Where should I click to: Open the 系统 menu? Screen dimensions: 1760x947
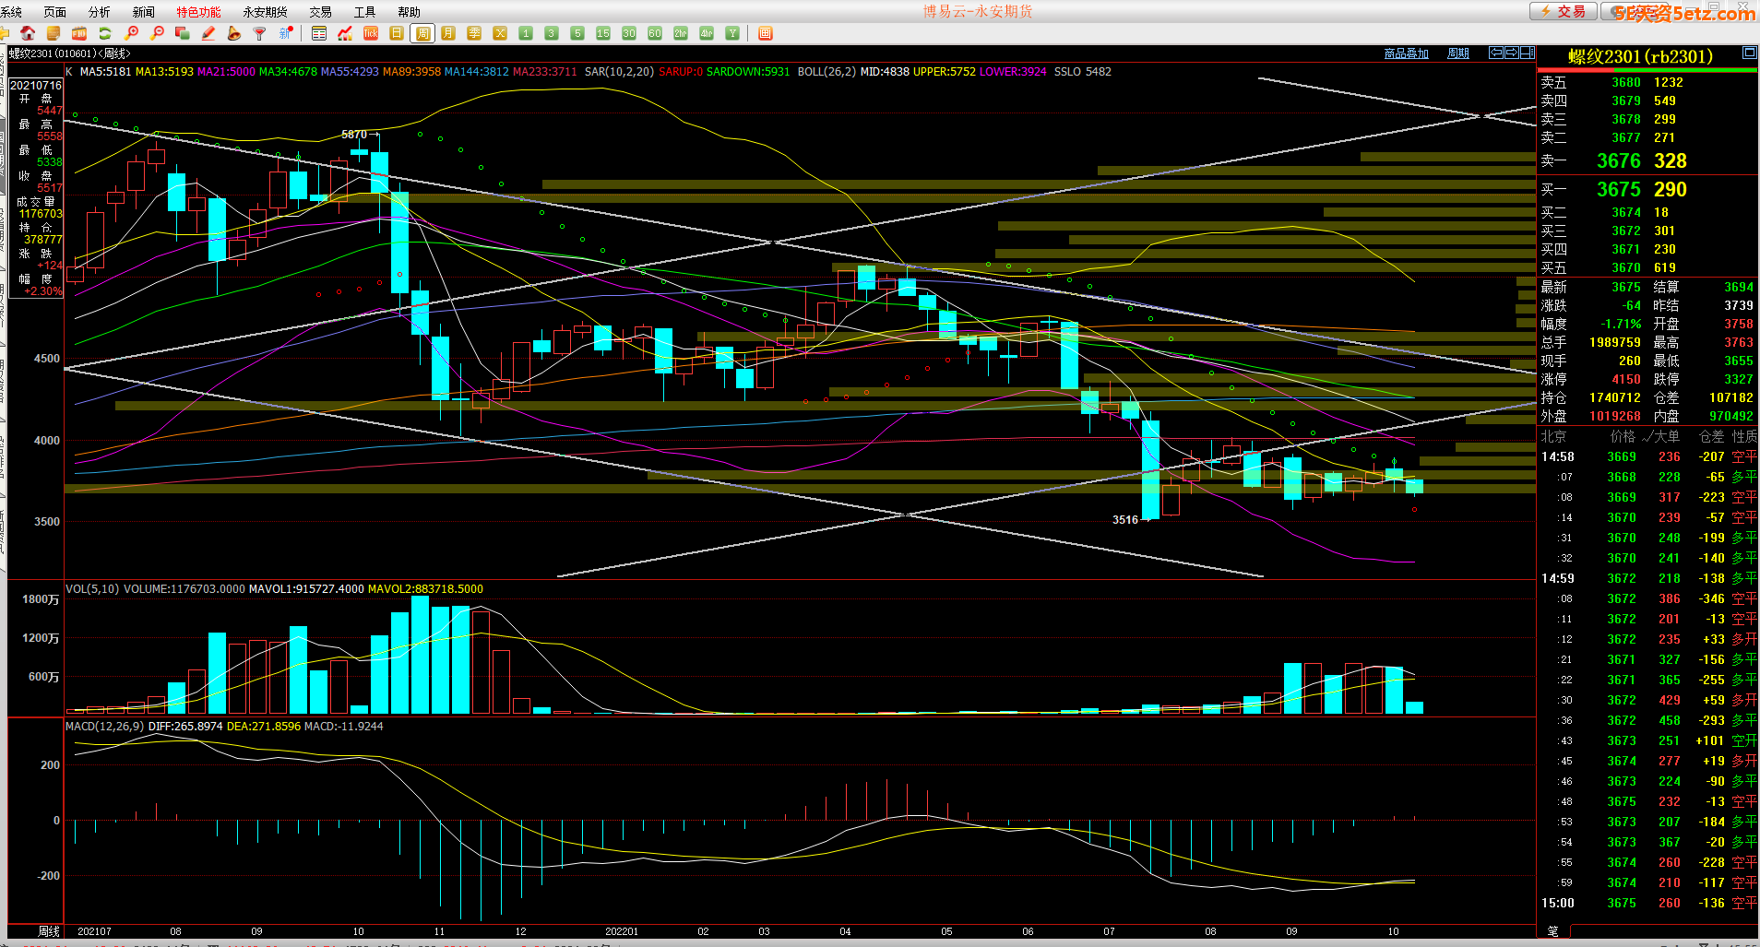pyautogui.click(x=11, y=12)
